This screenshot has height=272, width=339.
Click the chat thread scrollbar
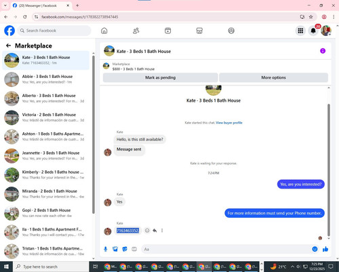pyautogui.click(x=329, y=170)
